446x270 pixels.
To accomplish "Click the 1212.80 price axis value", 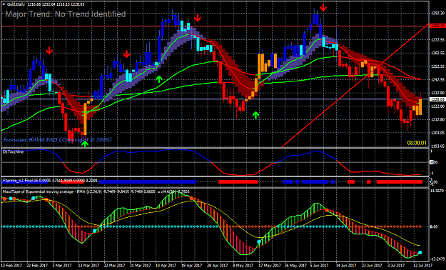I will click(437, 119).
